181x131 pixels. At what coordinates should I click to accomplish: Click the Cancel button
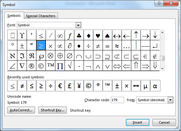point(164,122)
